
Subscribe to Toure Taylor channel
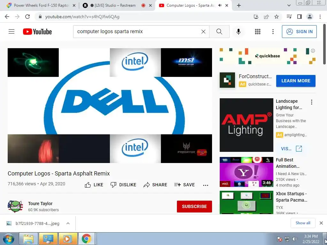(x=194, y=206)
